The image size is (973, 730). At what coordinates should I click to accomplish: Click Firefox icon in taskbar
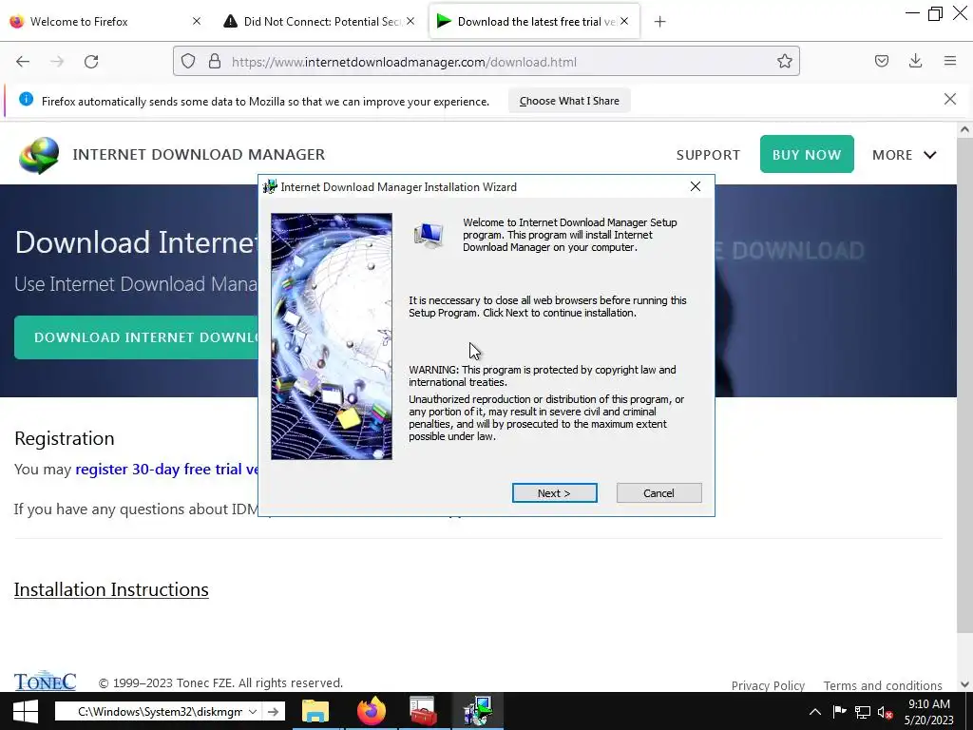[372, 711]
